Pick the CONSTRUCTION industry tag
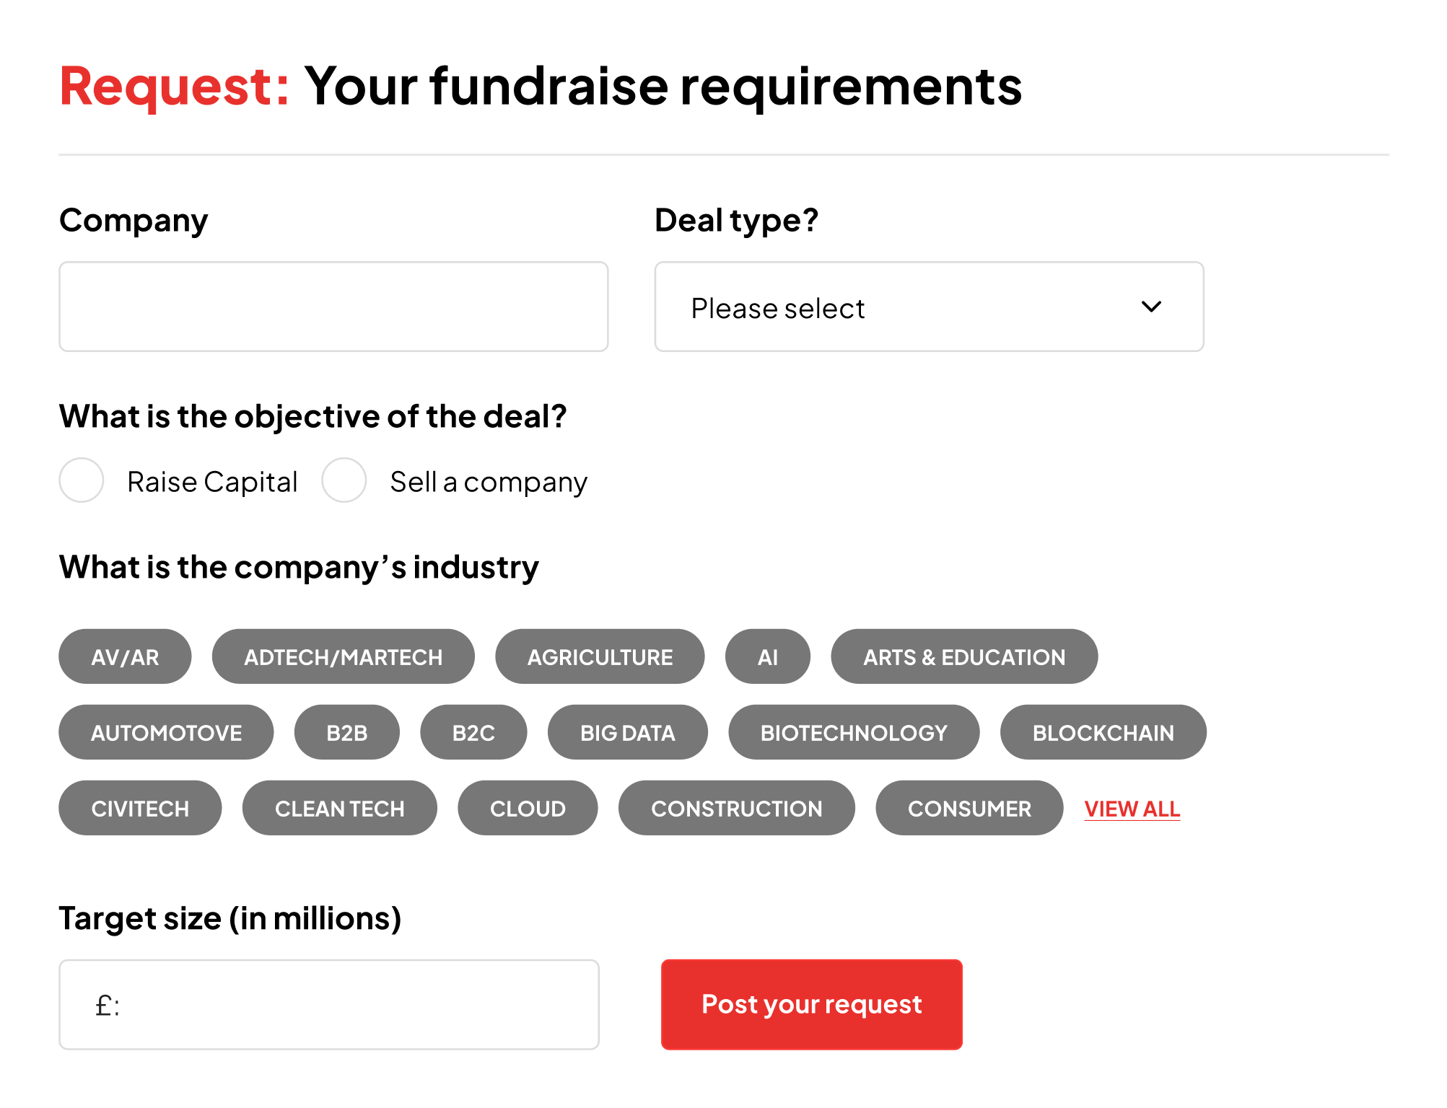 point(736,808)
